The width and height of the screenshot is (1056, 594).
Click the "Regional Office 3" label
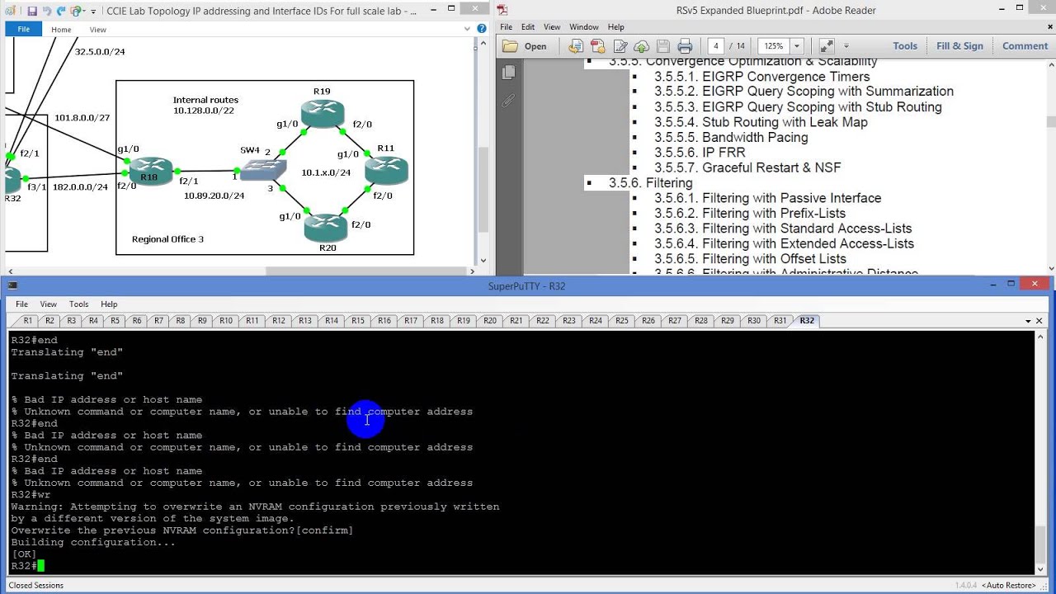(x=167, y=239)
